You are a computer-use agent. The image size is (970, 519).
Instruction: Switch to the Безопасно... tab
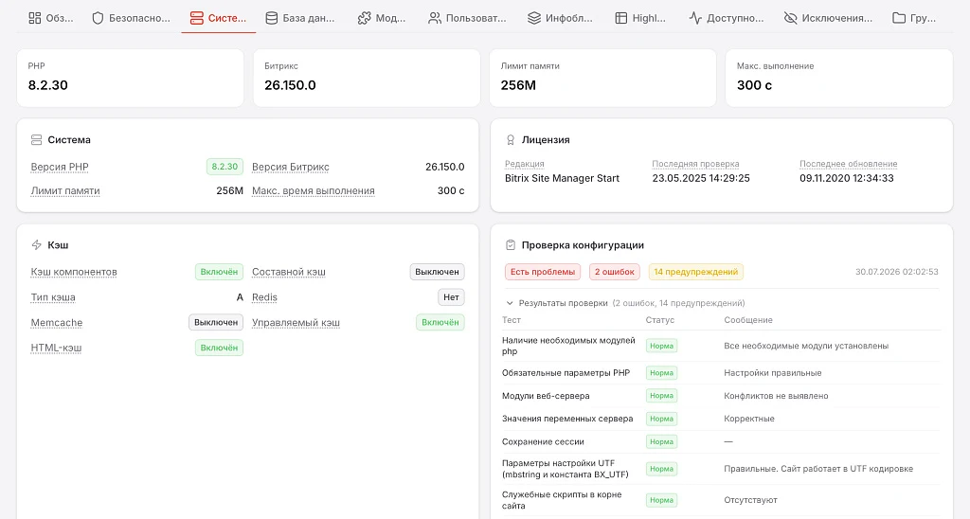tap(131, 18)
